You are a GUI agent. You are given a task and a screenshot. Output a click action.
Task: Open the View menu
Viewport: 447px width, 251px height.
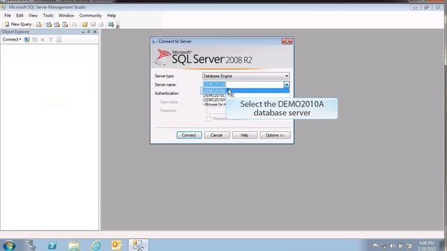(33, 15)
